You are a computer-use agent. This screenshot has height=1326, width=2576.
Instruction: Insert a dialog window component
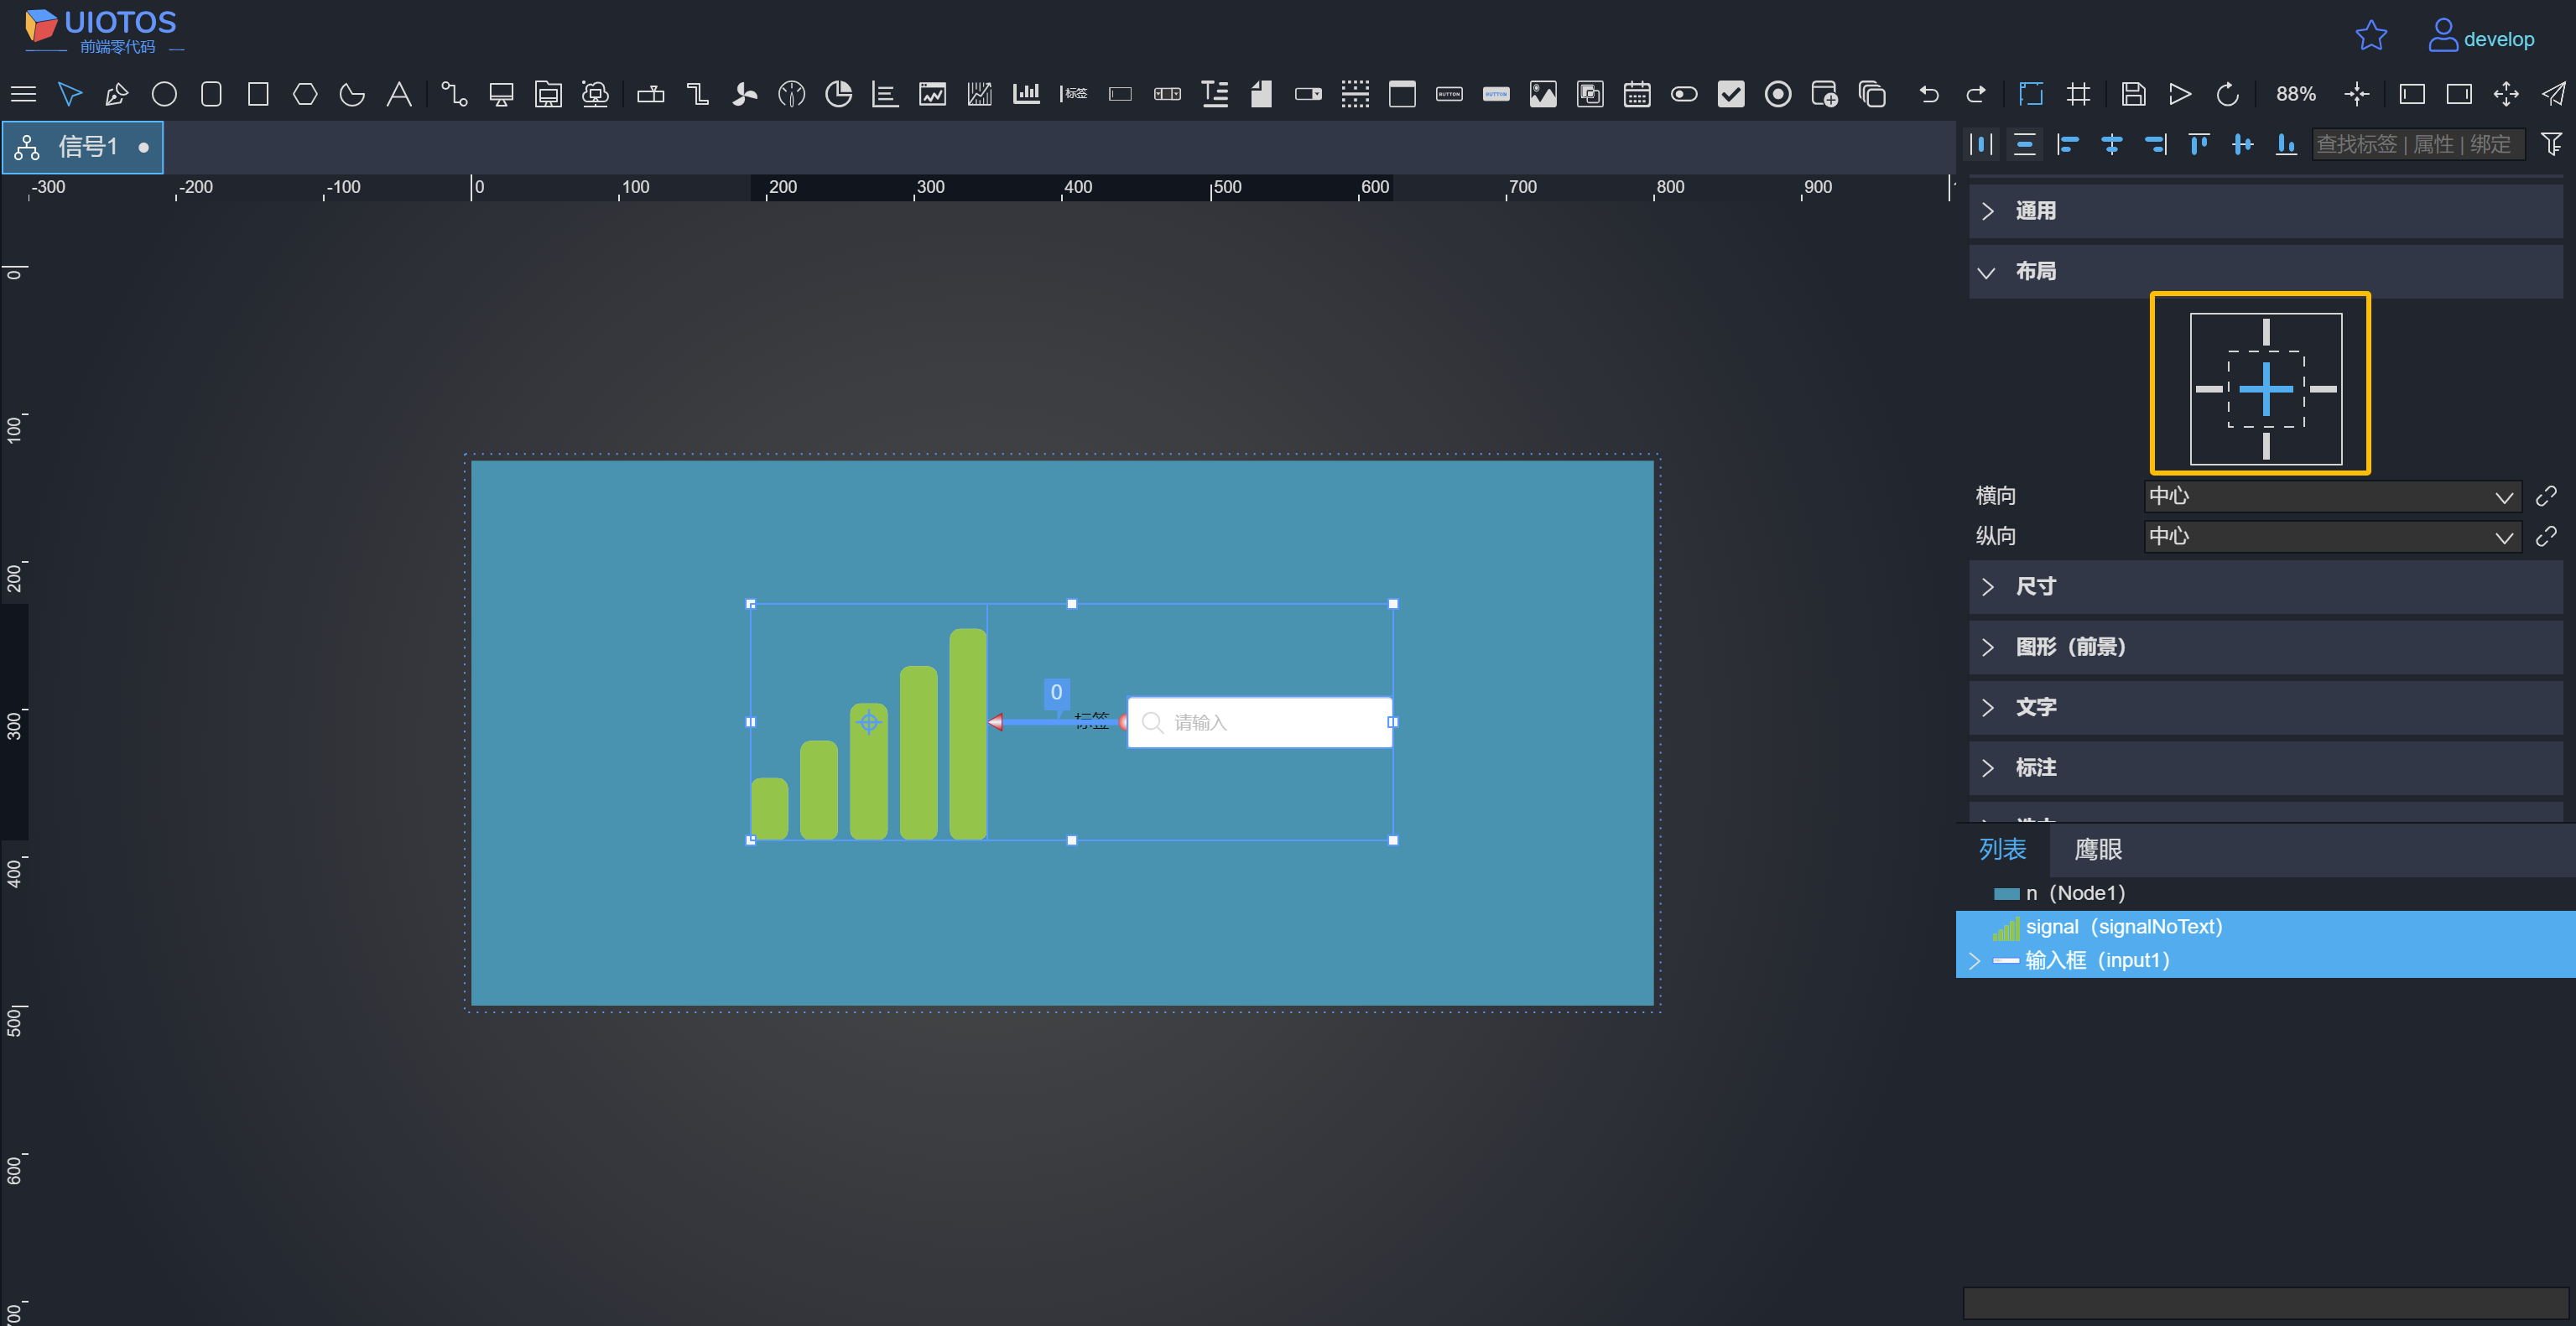click(x=1402, y=94)
